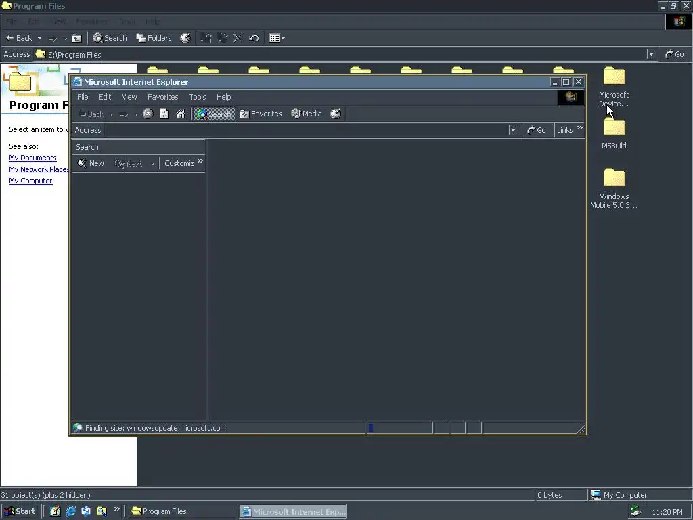The width and height of the screenshot is (693, 520).
Task: Click into the Internet Explorer address field
Action: [x=306, y=130]
